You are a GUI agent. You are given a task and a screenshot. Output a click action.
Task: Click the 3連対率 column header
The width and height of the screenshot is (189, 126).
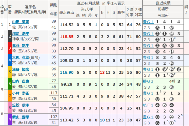[x=138, y=12]
